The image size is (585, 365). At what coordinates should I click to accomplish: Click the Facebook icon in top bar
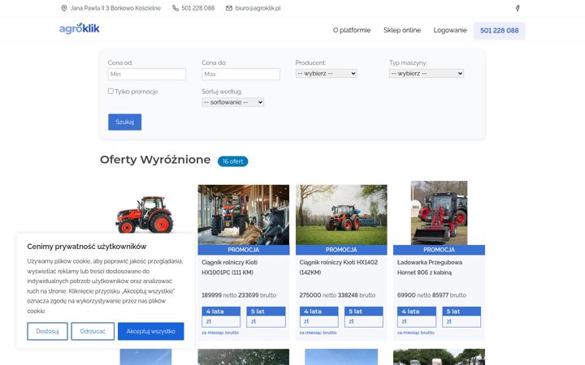point(518,8)
